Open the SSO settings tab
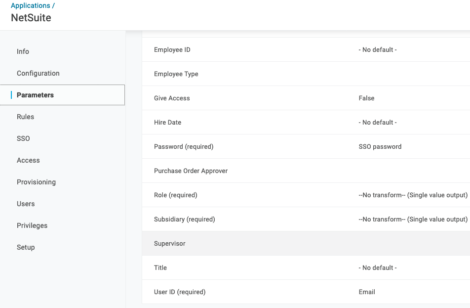The image size is (470, 308). (x=23, y=138)
